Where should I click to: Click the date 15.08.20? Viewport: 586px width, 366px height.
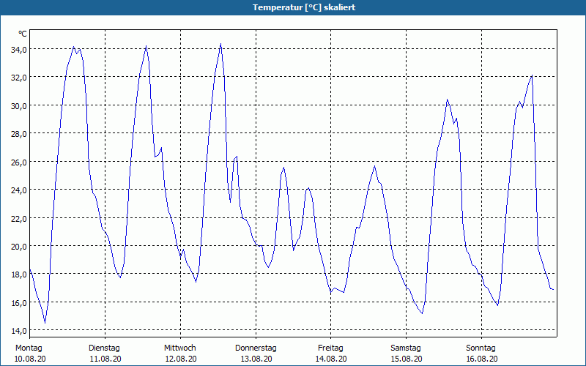pos(407,359)
